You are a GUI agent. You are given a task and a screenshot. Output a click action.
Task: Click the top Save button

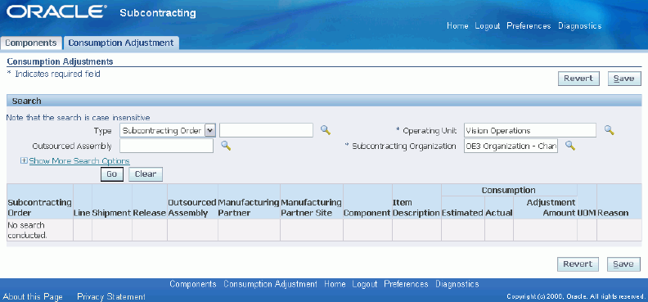click(624, 79)
